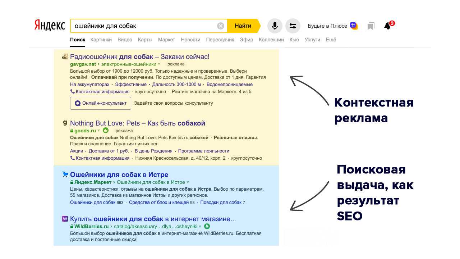Open search settings sliders icon
The width and height of the screenshot is (460, 259).
293,26
